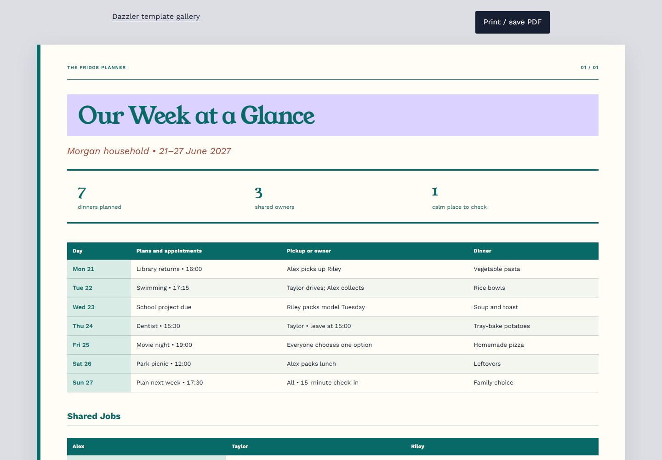Click 'School project due' cell
The image size is (662, 460).
(x=206, y=307)
